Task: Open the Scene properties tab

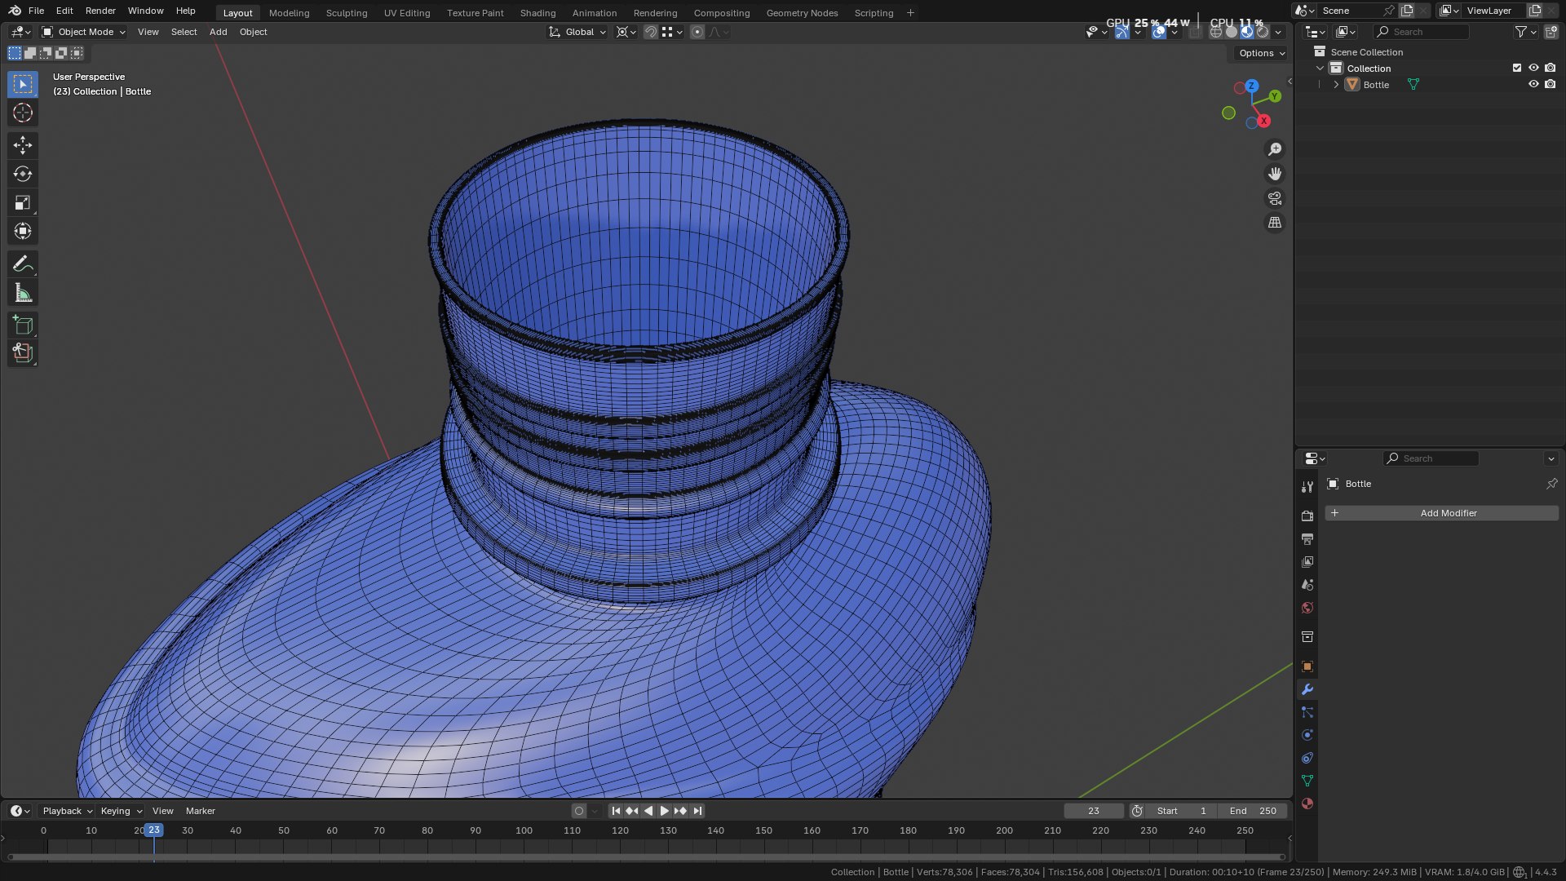Action: click(x=1307, y=585)
